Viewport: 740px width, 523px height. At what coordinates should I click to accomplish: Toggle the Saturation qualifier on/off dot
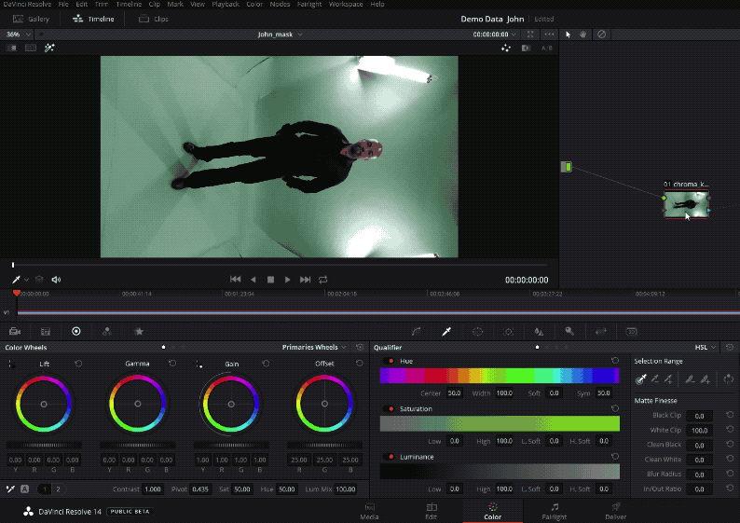point(390,408)
